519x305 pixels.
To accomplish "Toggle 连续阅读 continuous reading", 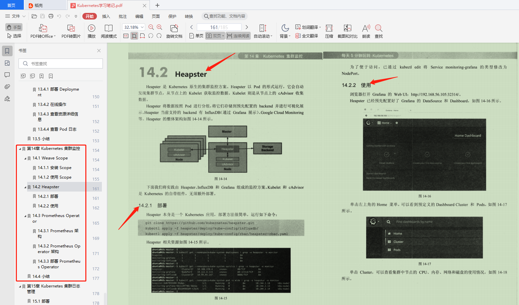I will [238, 36].
